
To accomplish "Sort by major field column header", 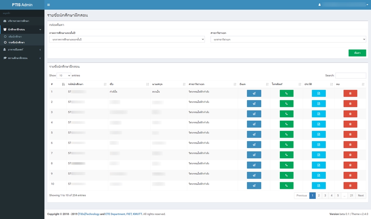I will click(x=213, y=84).
